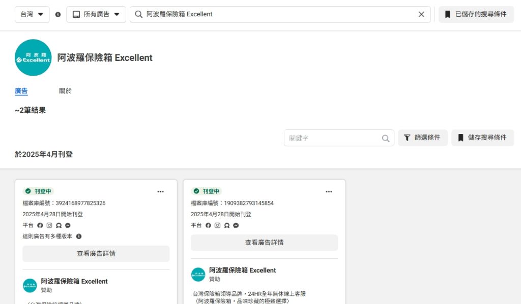Click Audience Network icon on ad 1909382793145854
This screenshot has height=304, width=521.
tap(227, 225)
